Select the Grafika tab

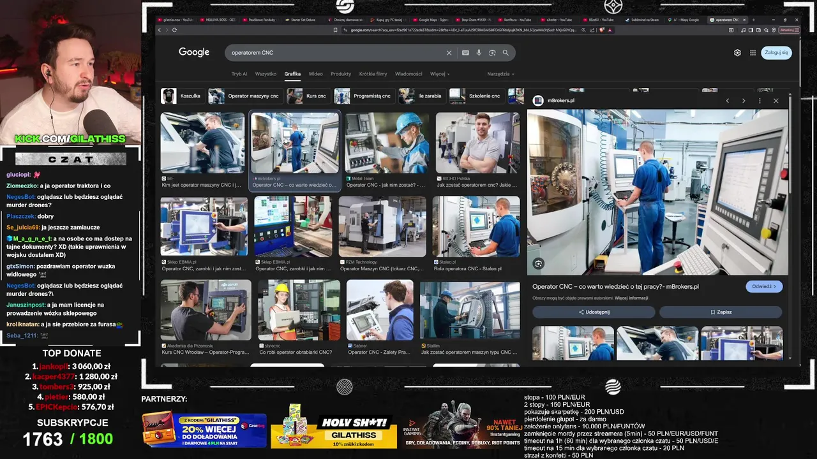pyautogui.click(x=292, y=74)
